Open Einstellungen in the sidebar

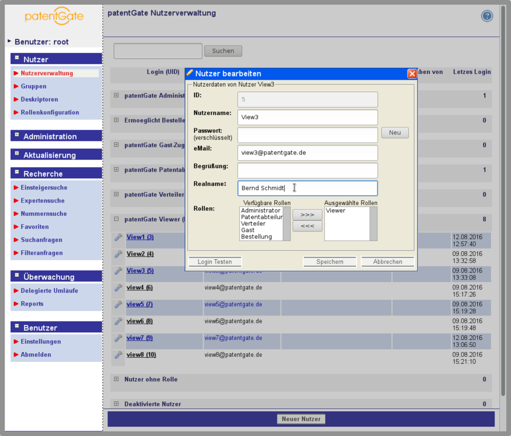click(x=41, y=341)
